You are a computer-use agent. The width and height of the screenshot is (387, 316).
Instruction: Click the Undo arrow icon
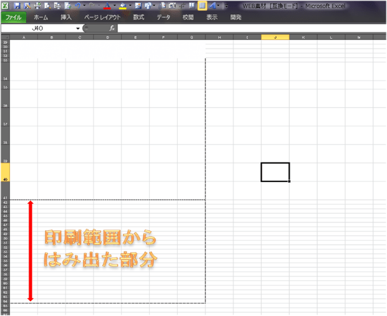click(x=78, y=6)
